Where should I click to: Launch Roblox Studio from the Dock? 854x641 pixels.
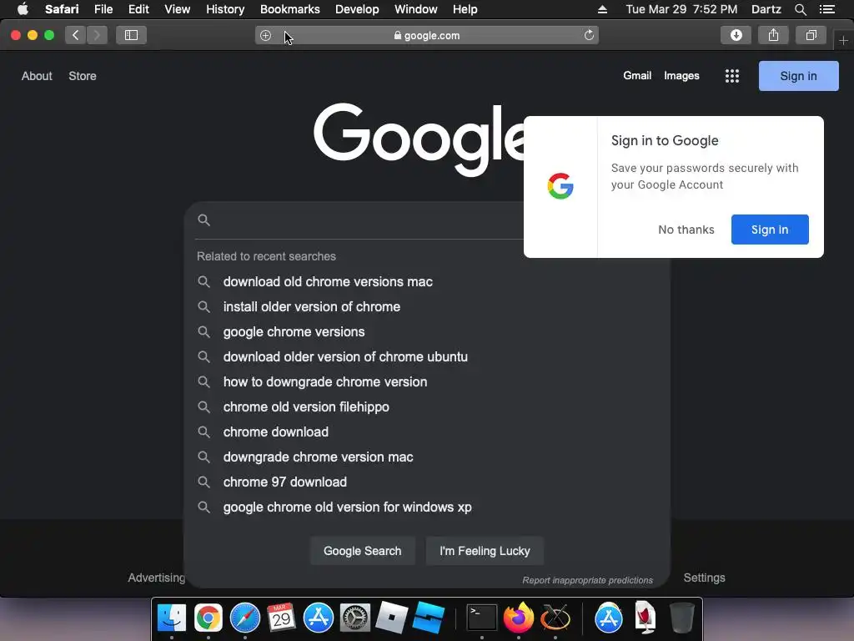tap(429, 618)
